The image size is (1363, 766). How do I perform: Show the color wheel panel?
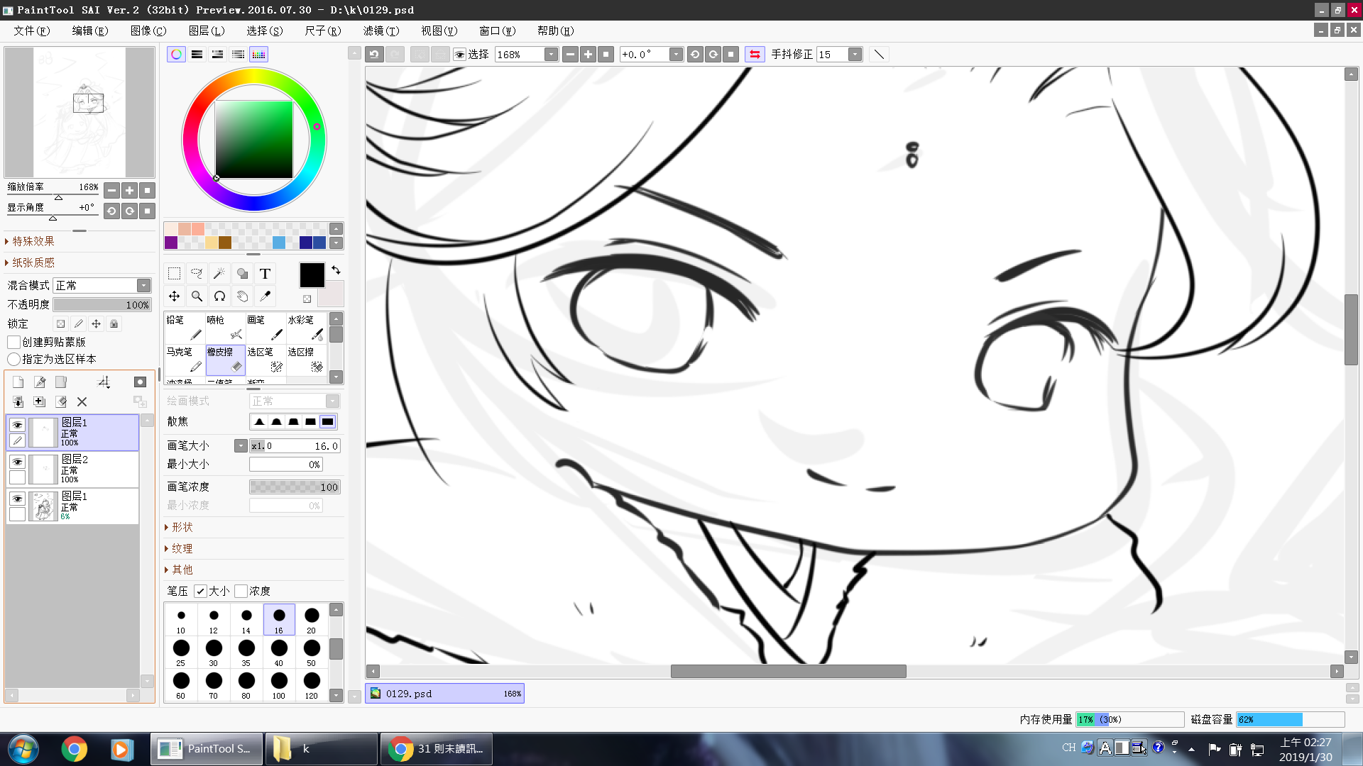pyautogui.click(x=176, y=55)
